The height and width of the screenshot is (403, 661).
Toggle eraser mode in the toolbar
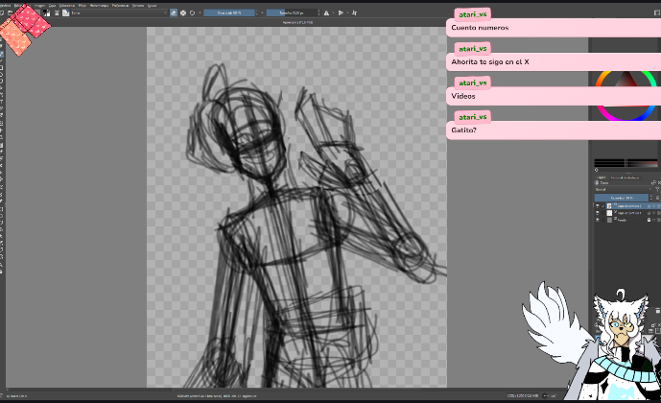coord(174,13)
